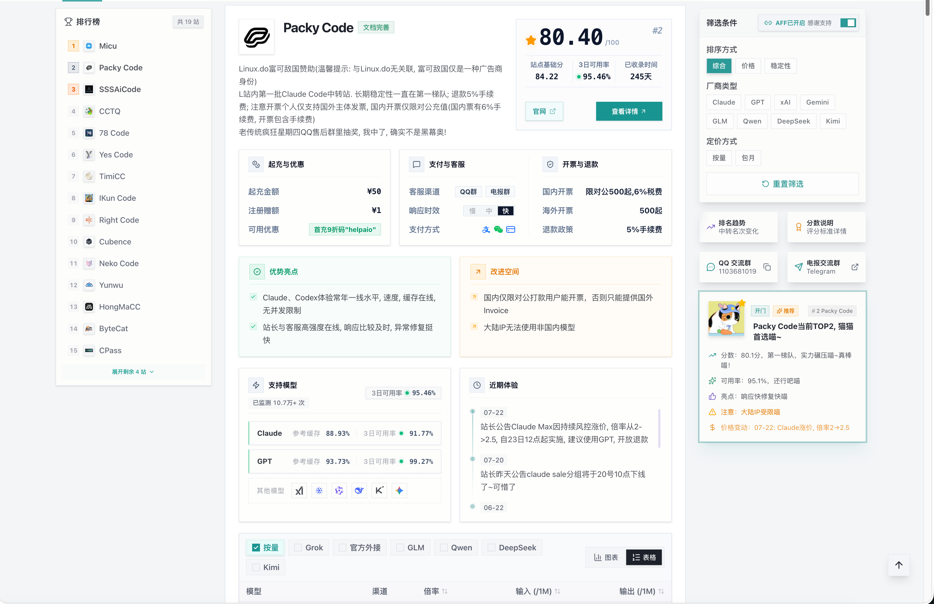Click the WeChat pay icon
Image resolution: width=934 pixels, height=604 pixels.
(x=498, y=229)
